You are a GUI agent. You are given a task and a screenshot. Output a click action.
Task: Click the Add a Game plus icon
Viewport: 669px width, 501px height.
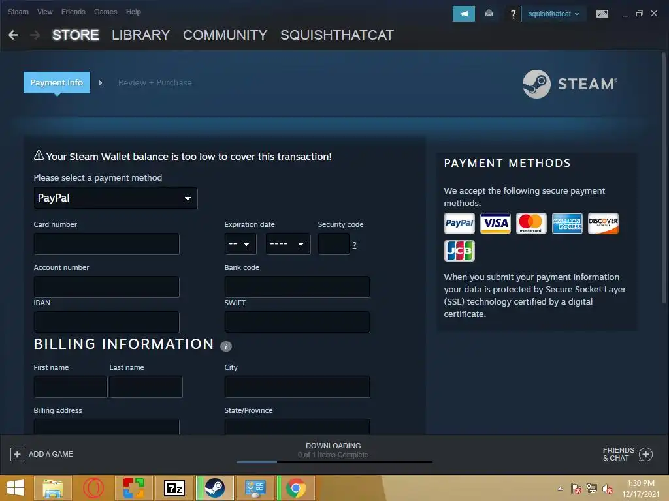tap(17, 454)
